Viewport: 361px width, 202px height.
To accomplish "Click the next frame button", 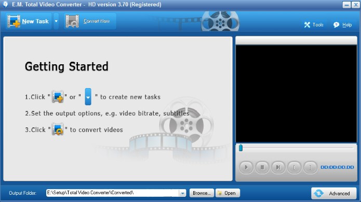I will [x=278, y=167].
